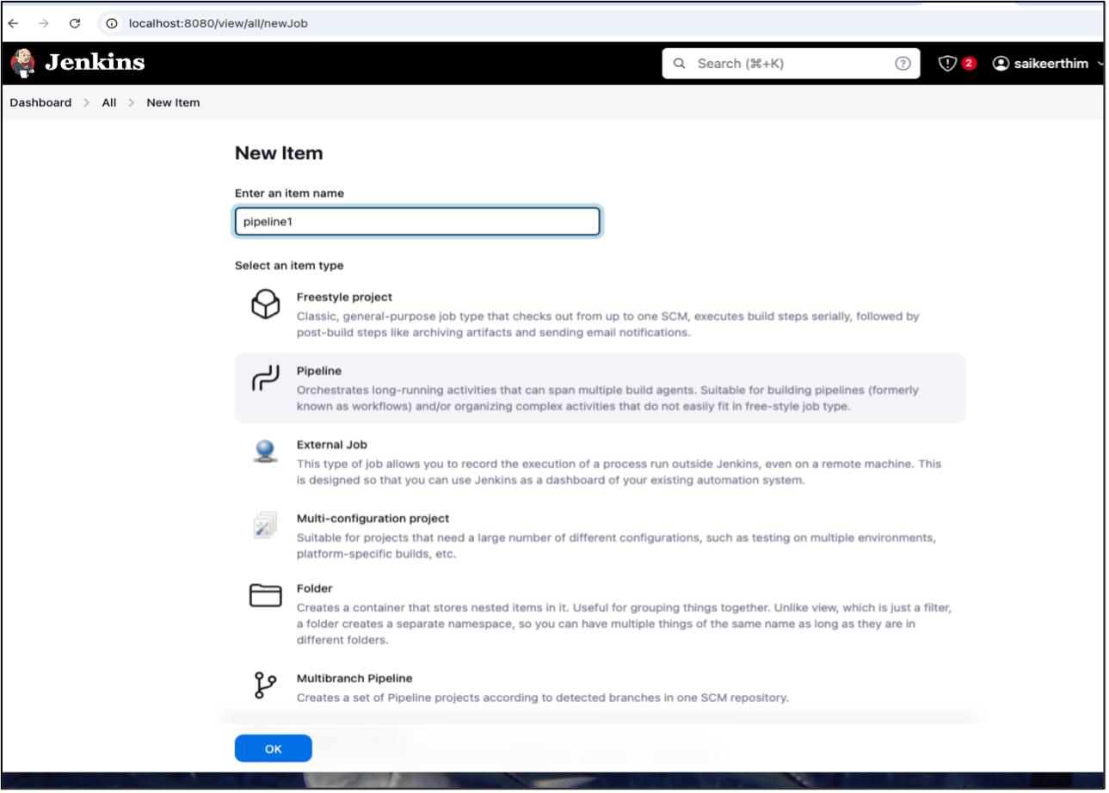Click the browser page reload icon
The width and height of the screenshot is (1109, 793).
point(75,23)
